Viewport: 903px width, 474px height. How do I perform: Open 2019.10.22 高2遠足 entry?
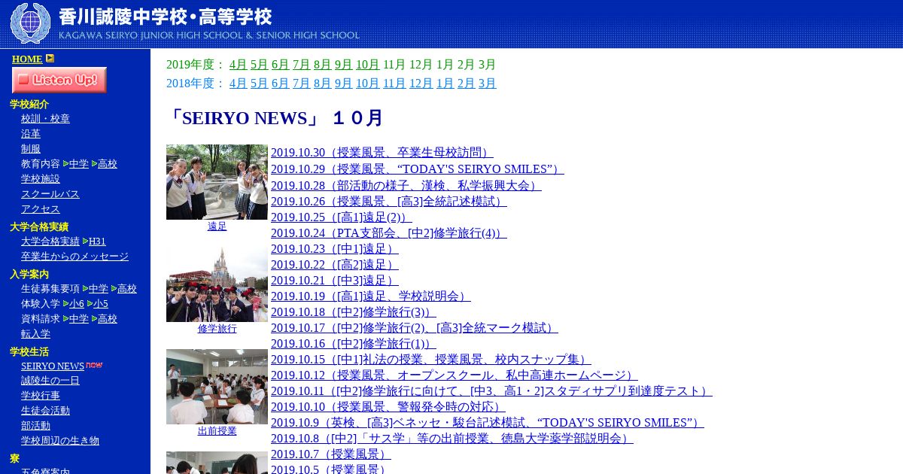tap(335, 265)
